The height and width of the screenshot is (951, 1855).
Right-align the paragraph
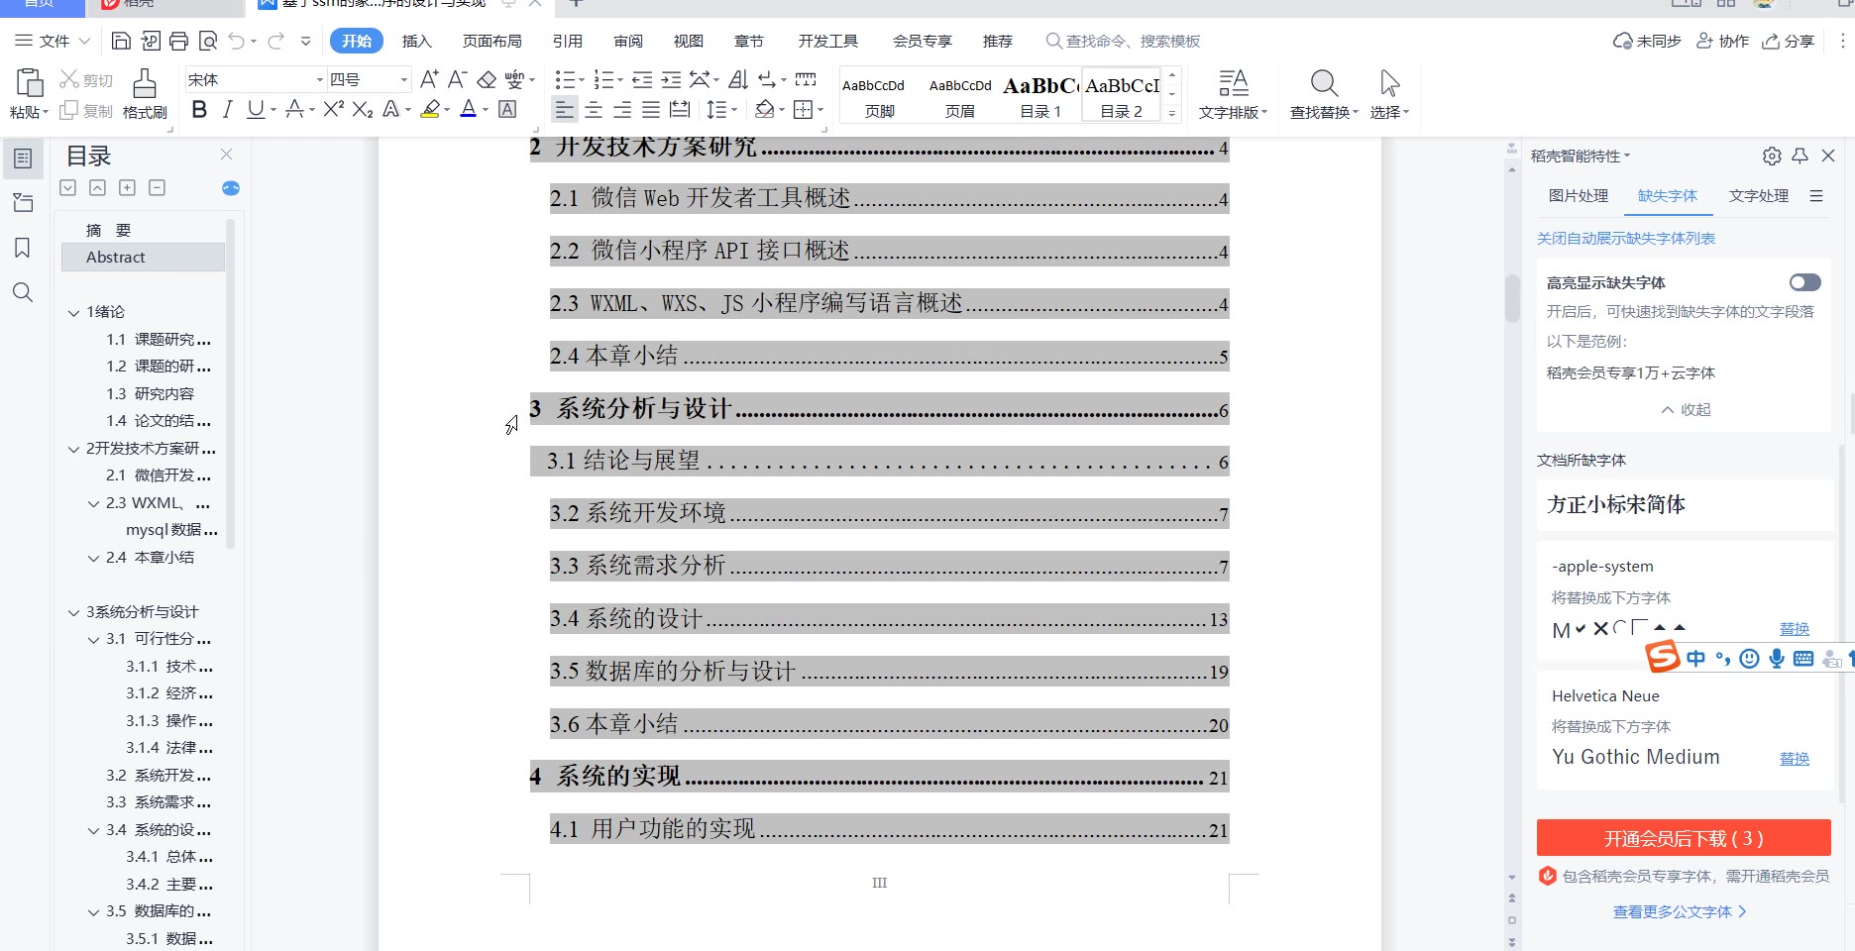(x=622, y=110)
